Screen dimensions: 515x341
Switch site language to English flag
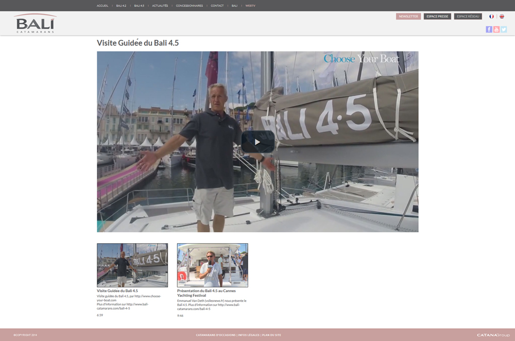coord(502,16)
